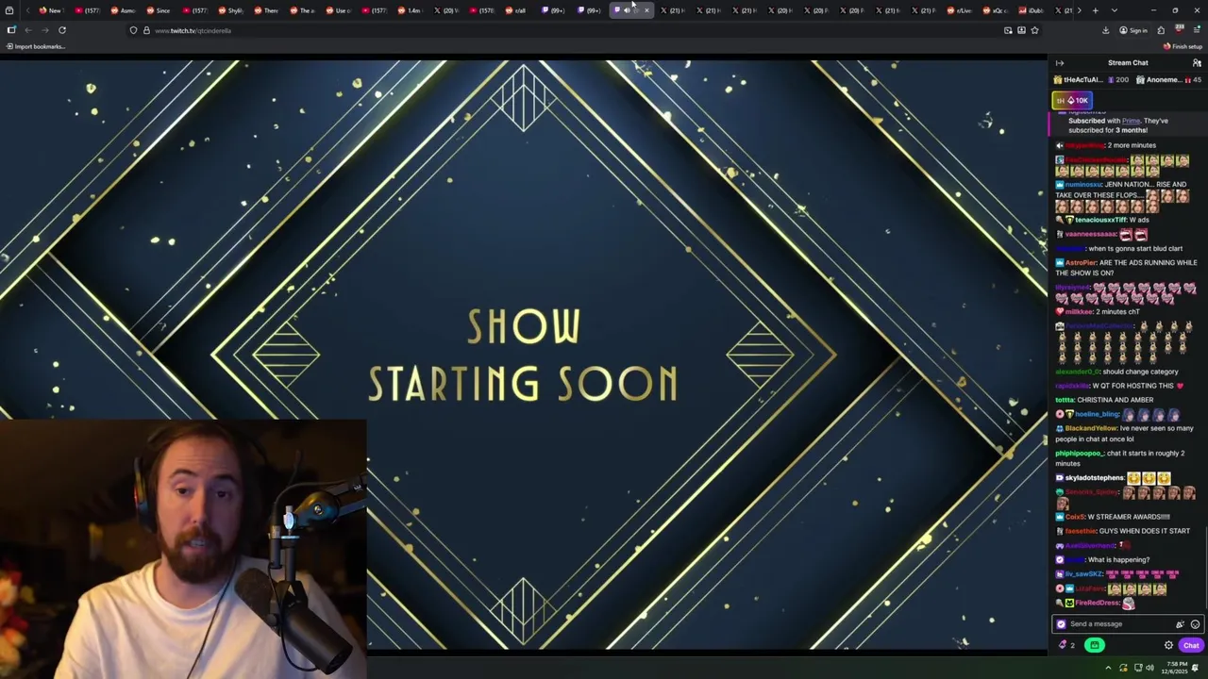Close the active Twitch tab
1208x679 pixels.
point(646,10)
